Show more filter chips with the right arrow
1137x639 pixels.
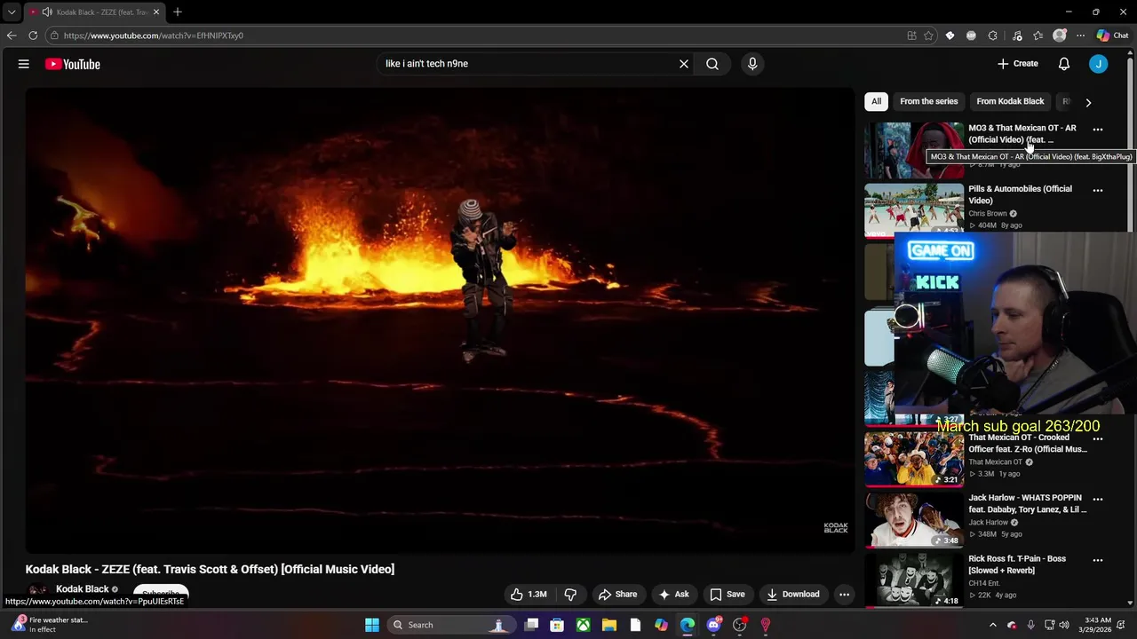coord(1088,102)
